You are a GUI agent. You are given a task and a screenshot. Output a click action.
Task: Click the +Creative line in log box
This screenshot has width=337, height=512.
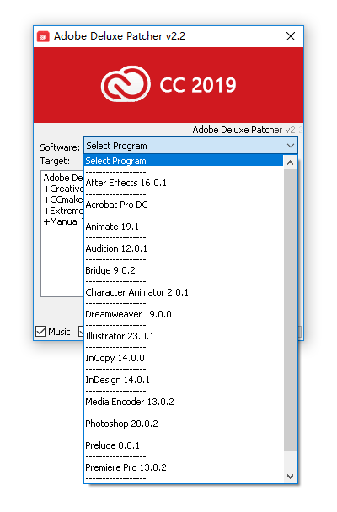coord(63,189)
